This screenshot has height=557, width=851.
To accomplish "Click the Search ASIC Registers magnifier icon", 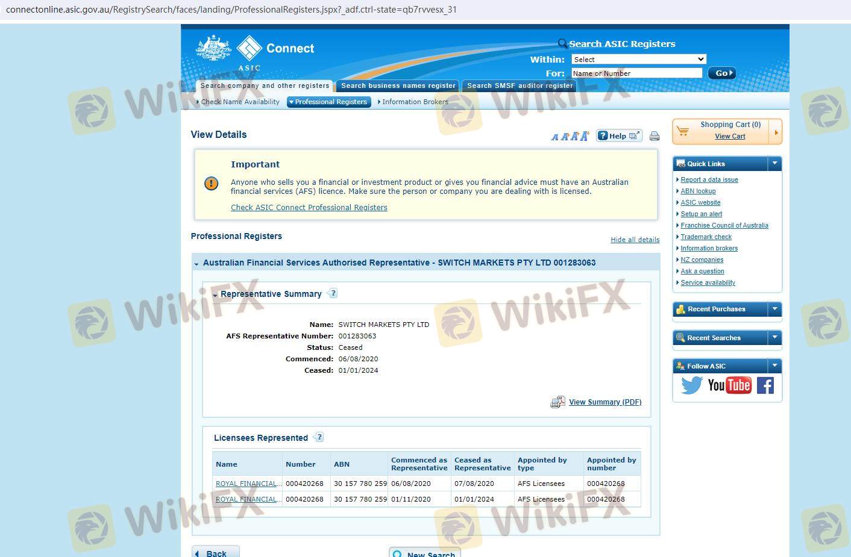I will coord(562,43).
